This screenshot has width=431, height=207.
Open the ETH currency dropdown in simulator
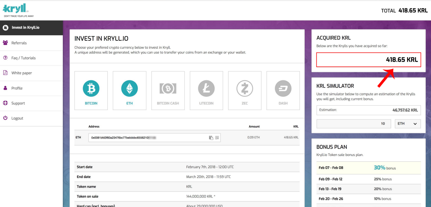pyautogui.click(x=408, y=124)
